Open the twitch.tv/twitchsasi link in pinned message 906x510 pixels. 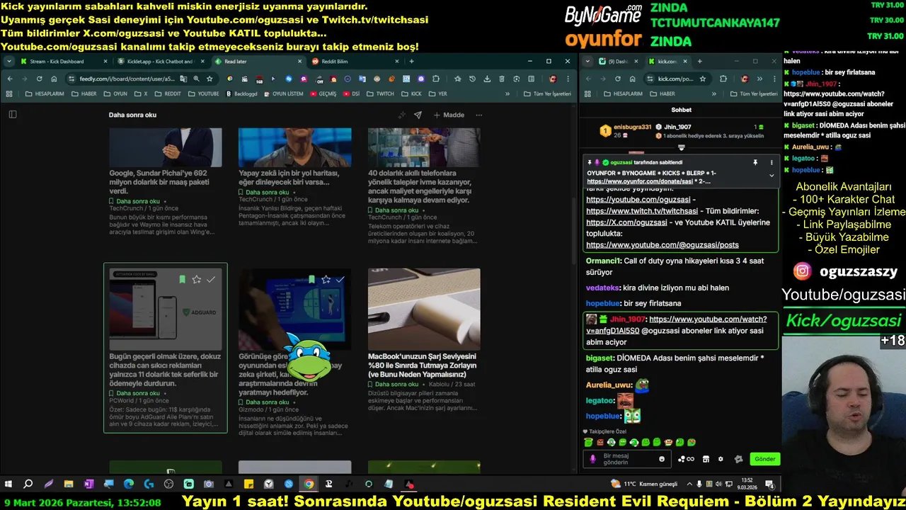642,211
